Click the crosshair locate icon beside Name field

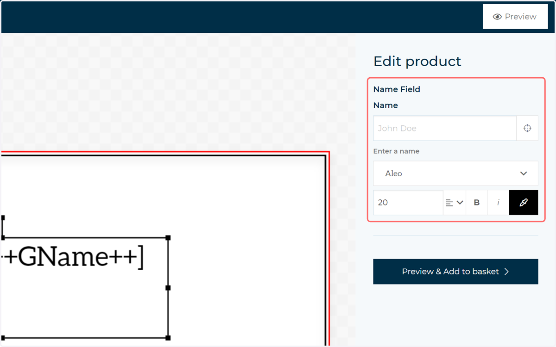click(x=527, y=128)
